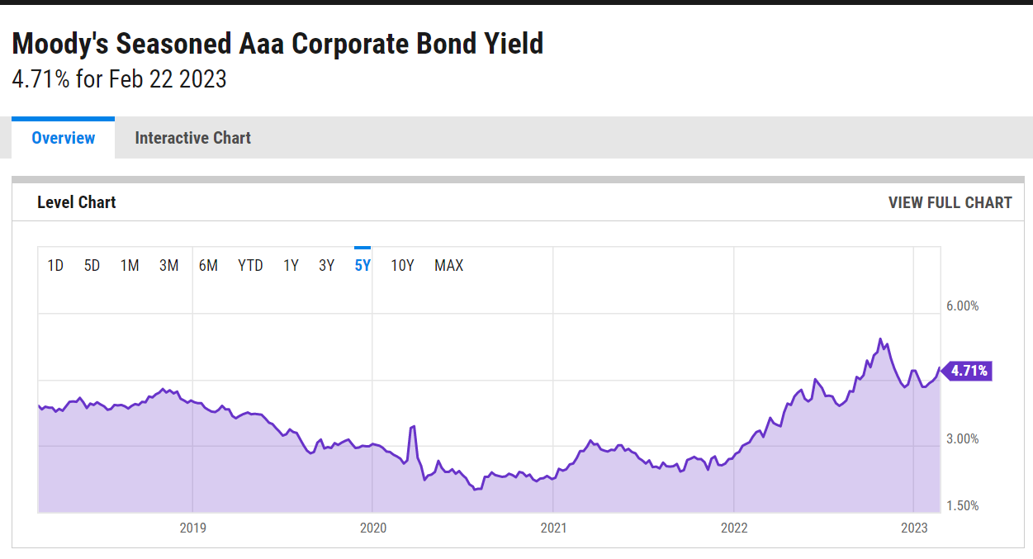Viewport: 1033px width, 559px height.
Task: Switch chart to 3M view
Action: pyautogui.click(x=168, y=265)
